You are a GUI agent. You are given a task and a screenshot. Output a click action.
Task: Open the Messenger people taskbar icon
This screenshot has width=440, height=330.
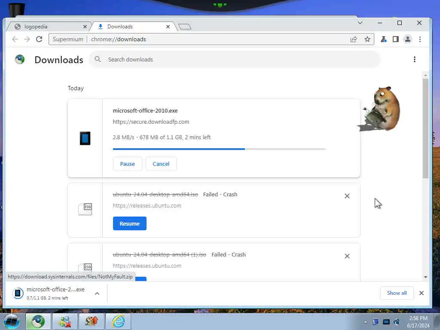[x=64, y=321]
